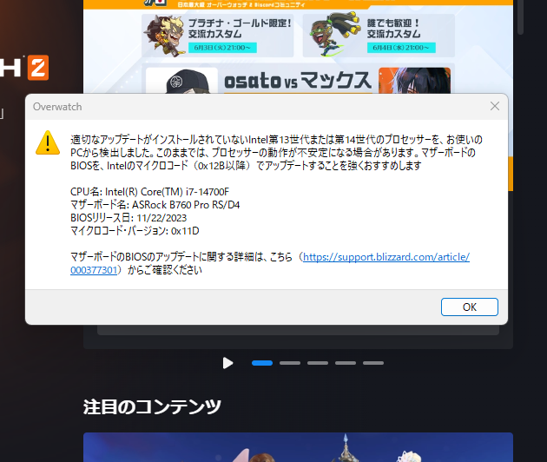This screenshot has height=462, width=547.
Task: Click the BIOSリリース日 11/22/2023 line
Action: pos(129,218)
